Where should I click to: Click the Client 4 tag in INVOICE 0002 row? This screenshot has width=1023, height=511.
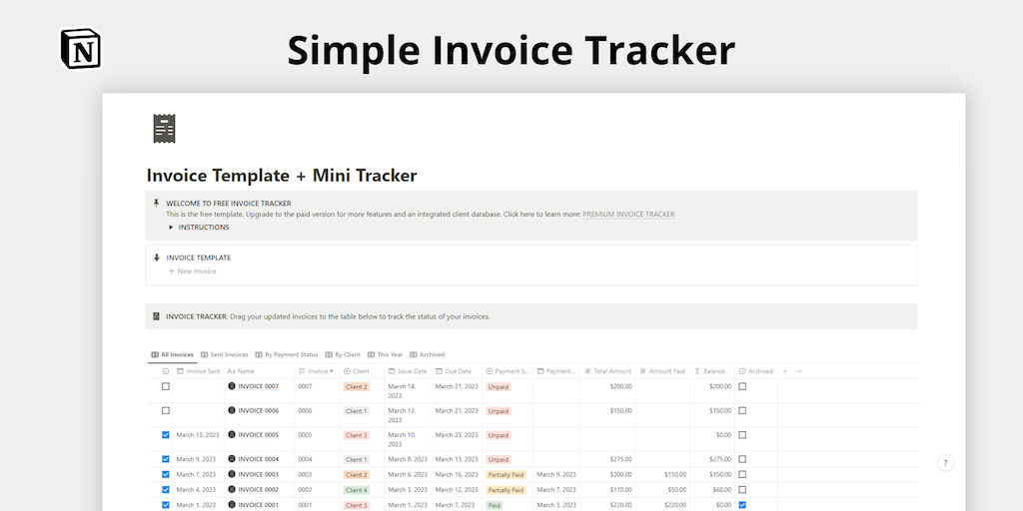coord(357,490)
